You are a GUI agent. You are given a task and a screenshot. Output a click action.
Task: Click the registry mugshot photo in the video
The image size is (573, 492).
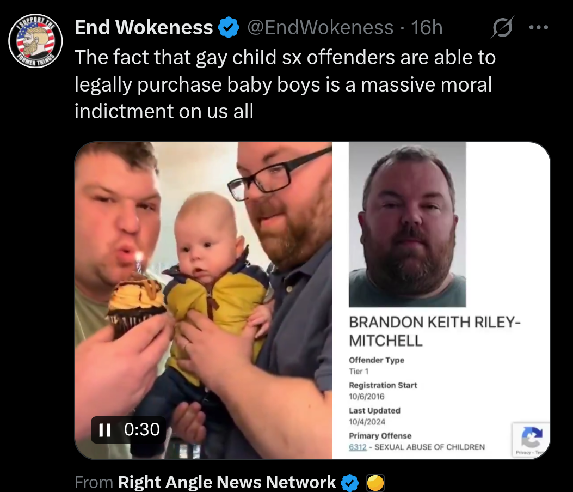click(408, 224)
